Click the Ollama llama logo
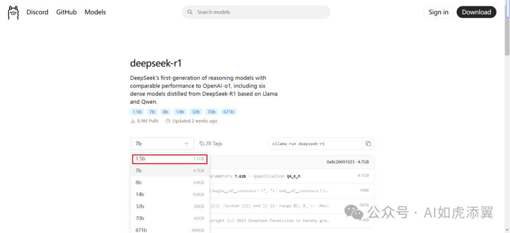 13,13
